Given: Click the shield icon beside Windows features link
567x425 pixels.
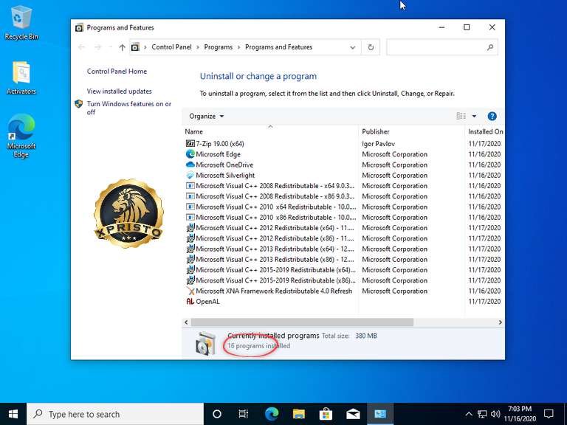Looking at the screenshot, I should [x=78, y=104].
